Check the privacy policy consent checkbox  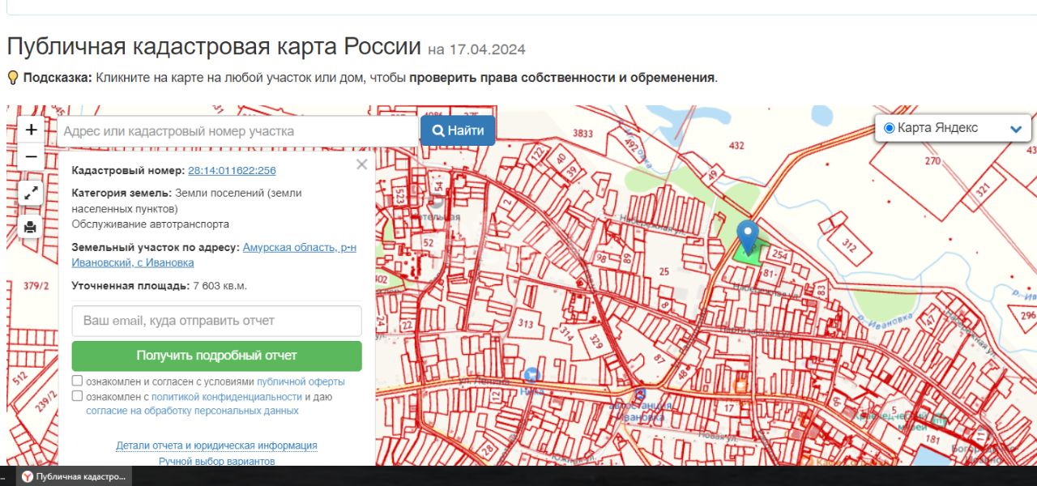77,396
